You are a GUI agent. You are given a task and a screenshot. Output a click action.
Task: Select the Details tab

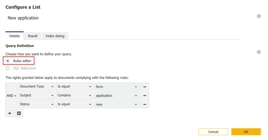tap(14, 36)
